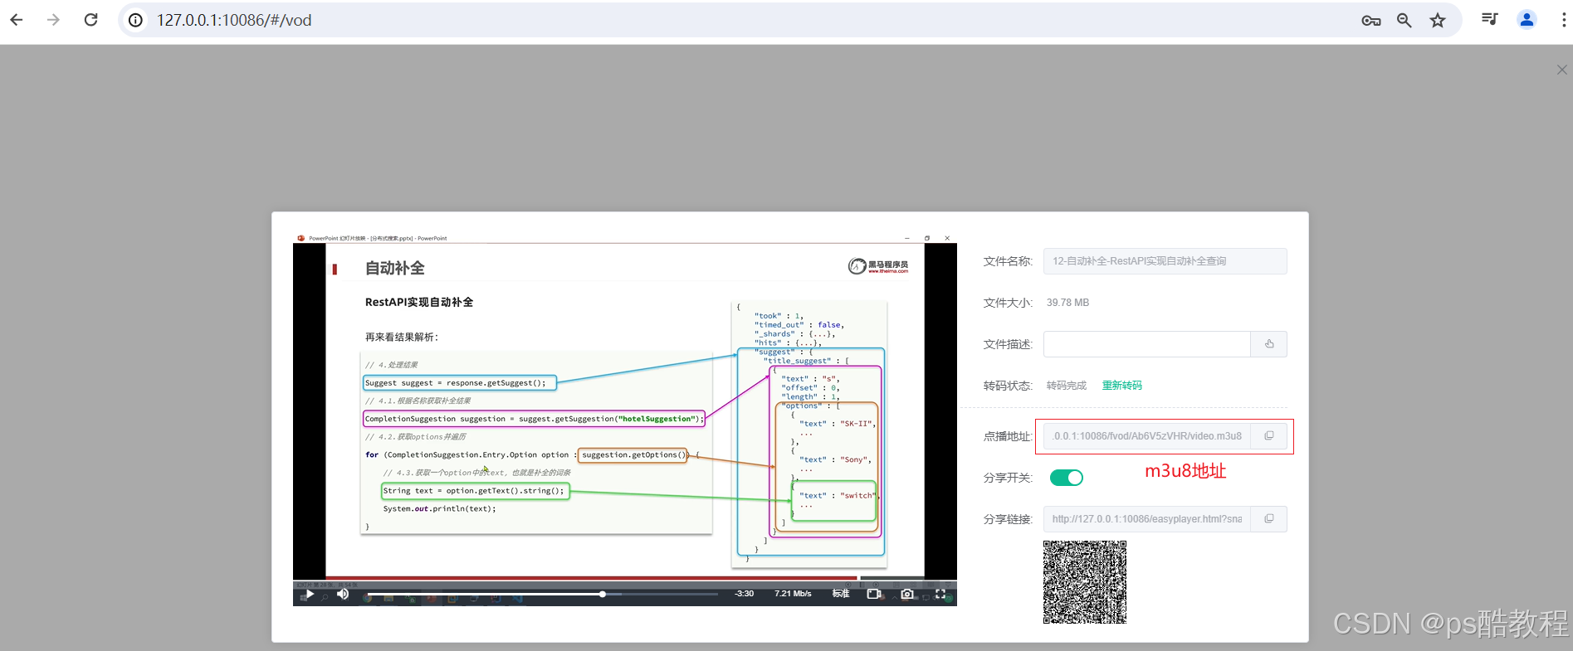This screenshot has width=1573, height=651.
Task: Enter fullscreen video mode
Action: [x=940, y=594]
